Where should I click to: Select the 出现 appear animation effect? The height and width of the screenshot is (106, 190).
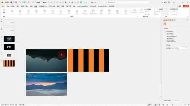point(20,12)
